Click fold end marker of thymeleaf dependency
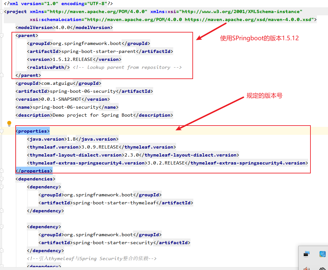The image size is (328, 270). [2, 211]
